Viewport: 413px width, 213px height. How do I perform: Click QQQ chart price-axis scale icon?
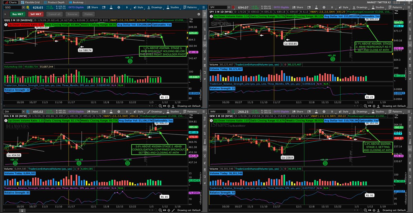click(x=191, y=20)
